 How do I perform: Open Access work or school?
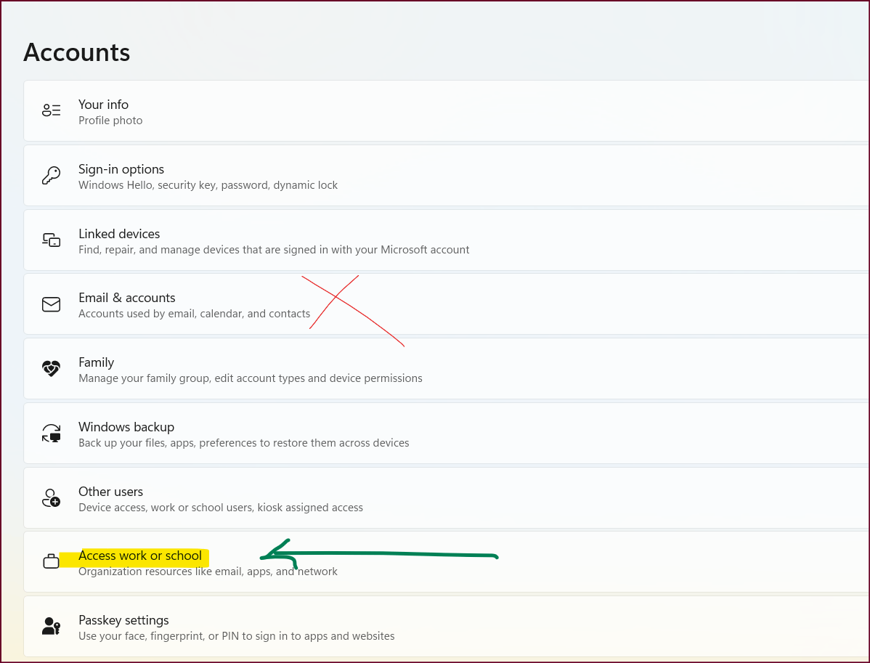(446, 562)
